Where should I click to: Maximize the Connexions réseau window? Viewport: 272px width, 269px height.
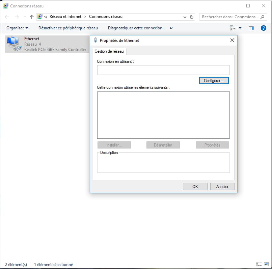pyautogui.click(x=248, y=6)
